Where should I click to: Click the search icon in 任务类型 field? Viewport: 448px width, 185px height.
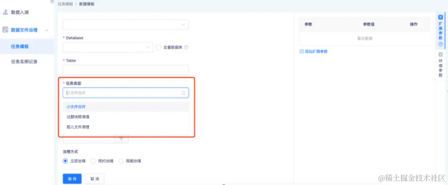point(183,93)
